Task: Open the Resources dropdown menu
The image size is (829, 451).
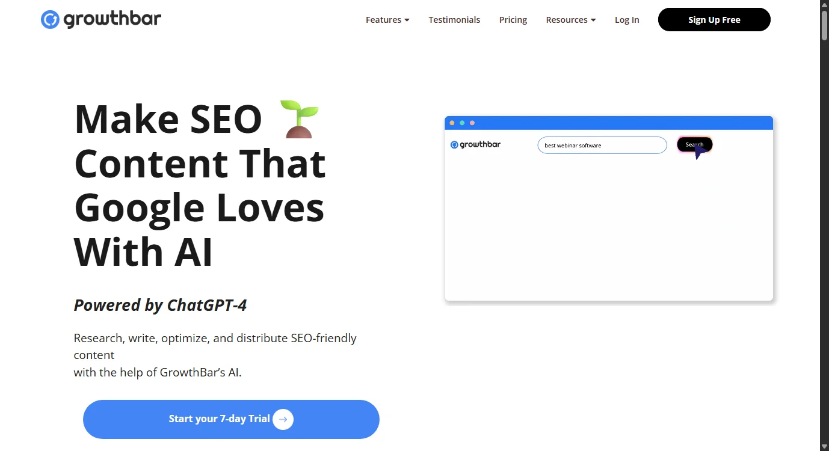Action: (570, 20)
